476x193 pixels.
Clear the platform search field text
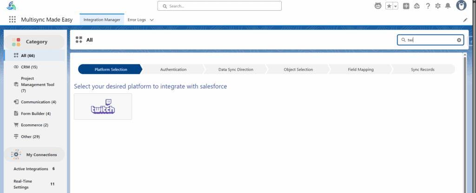tap(459, 40)
